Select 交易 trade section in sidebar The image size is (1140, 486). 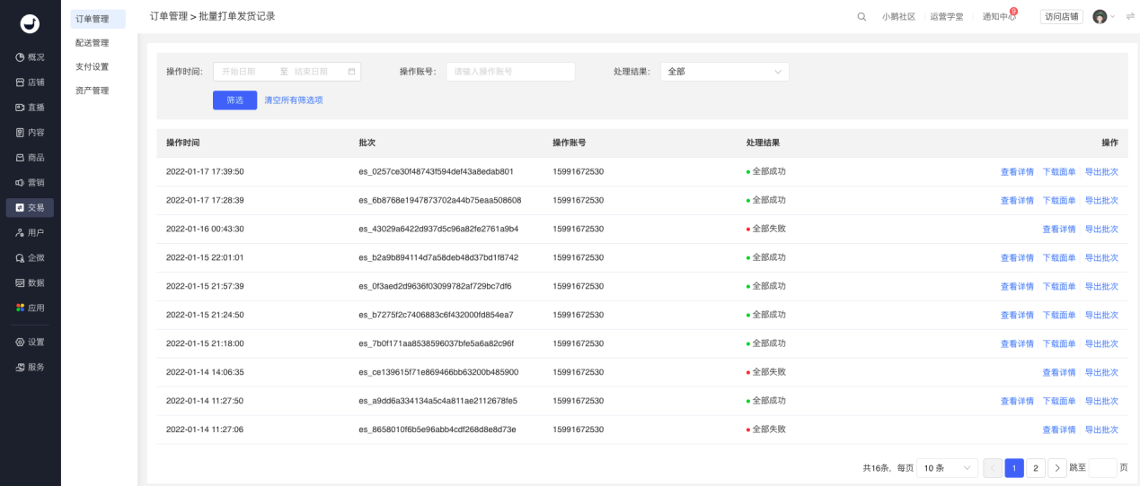[x=30, y=208]
